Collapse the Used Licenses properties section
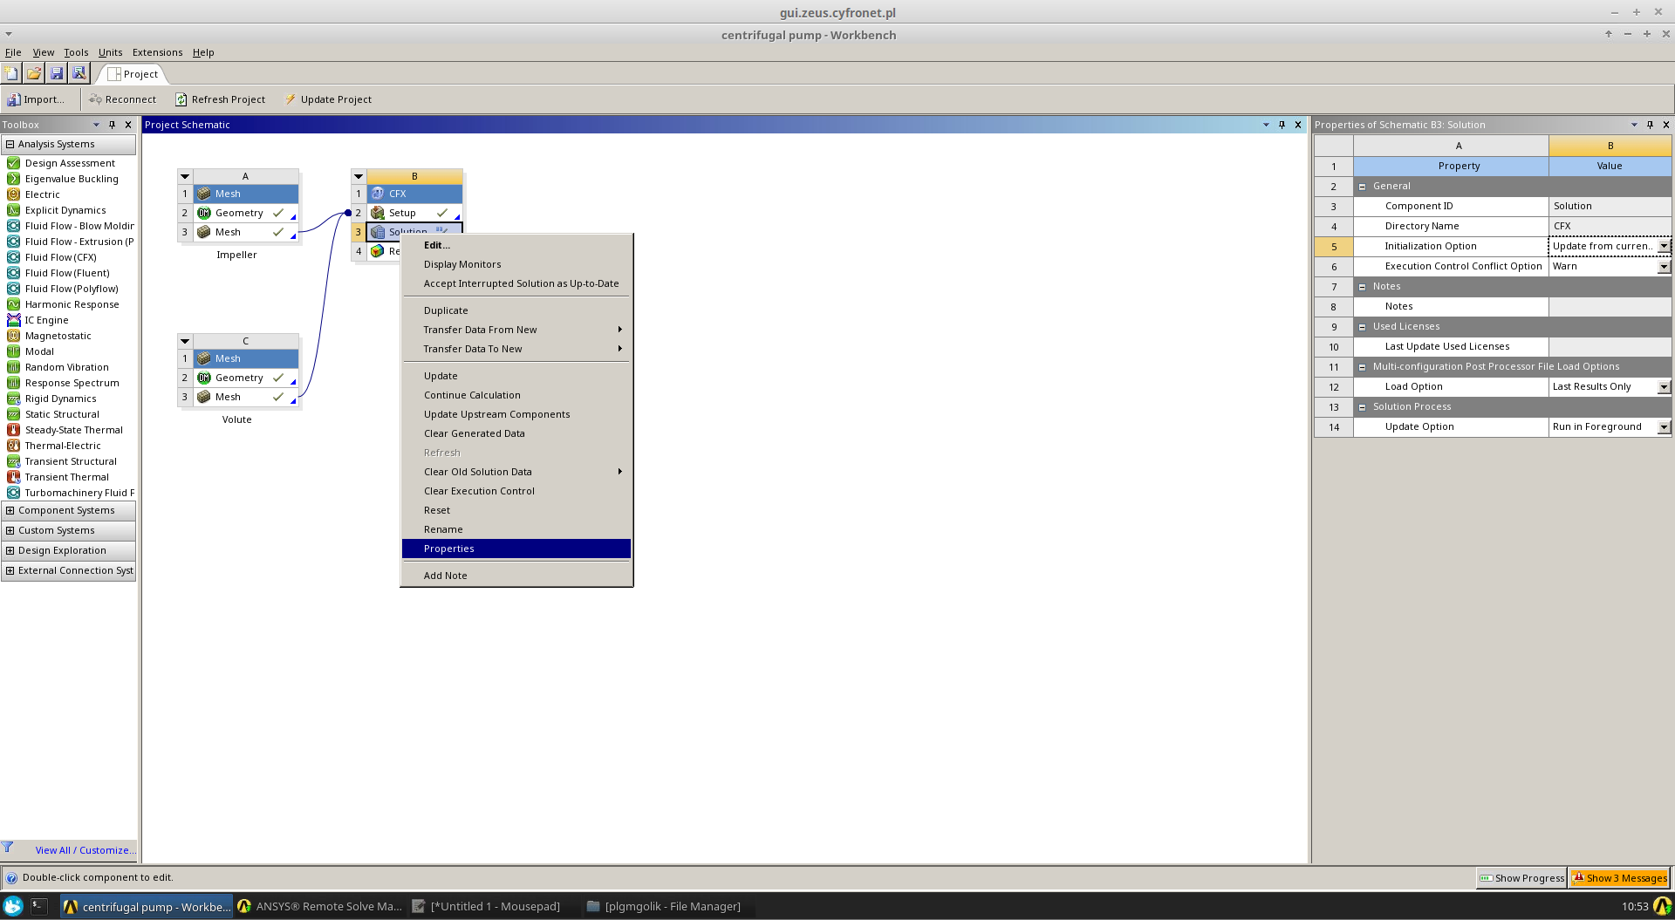 click(x=1362, y=327)
